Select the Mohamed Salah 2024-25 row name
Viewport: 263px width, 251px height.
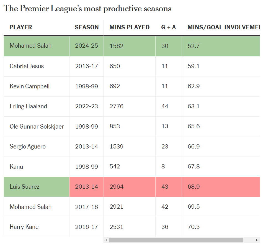pos(30,46)
